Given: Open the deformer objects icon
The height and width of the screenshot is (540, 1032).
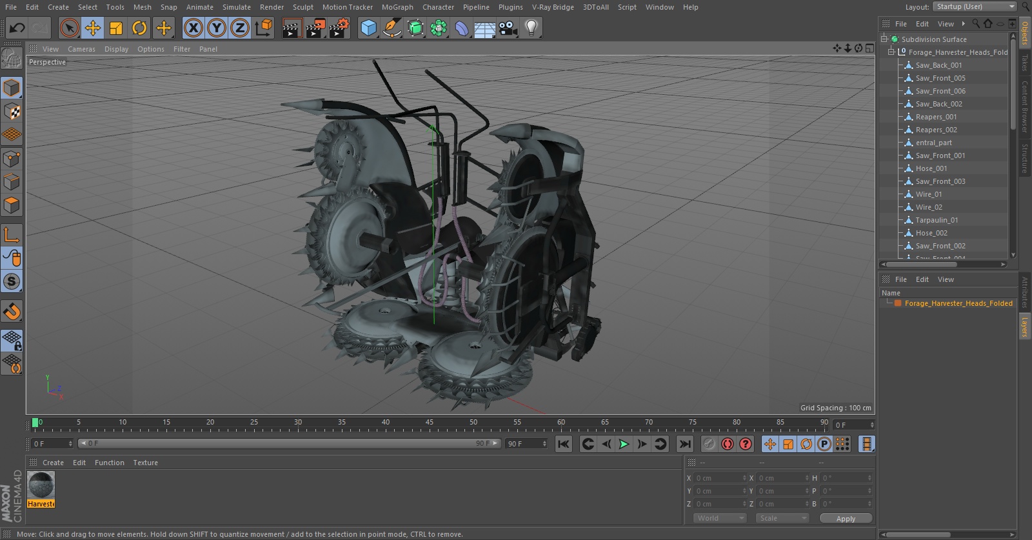Looking at the screenshot, I should pyautogui.click(x=462, y=28).
